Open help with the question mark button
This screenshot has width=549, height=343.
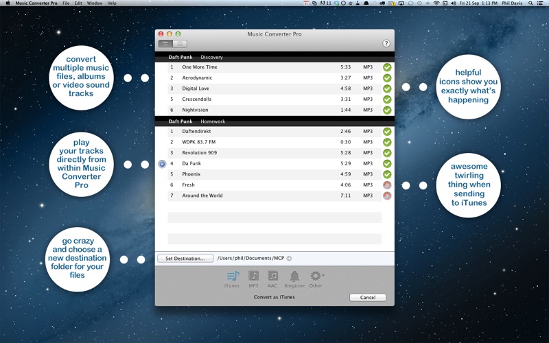click(386, 43)
